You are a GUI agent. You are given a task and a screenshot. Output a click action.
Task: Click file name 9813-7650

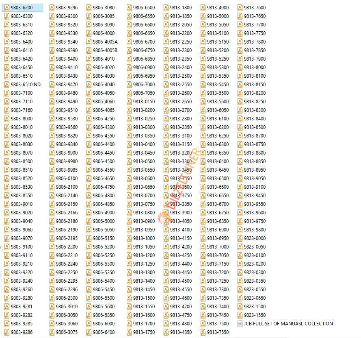[255, 16]
